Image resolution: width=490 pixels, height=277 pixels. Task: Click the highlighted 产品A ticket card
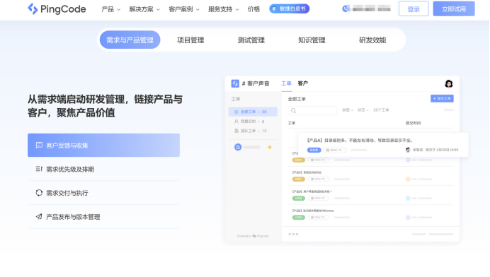pos(383,145)
